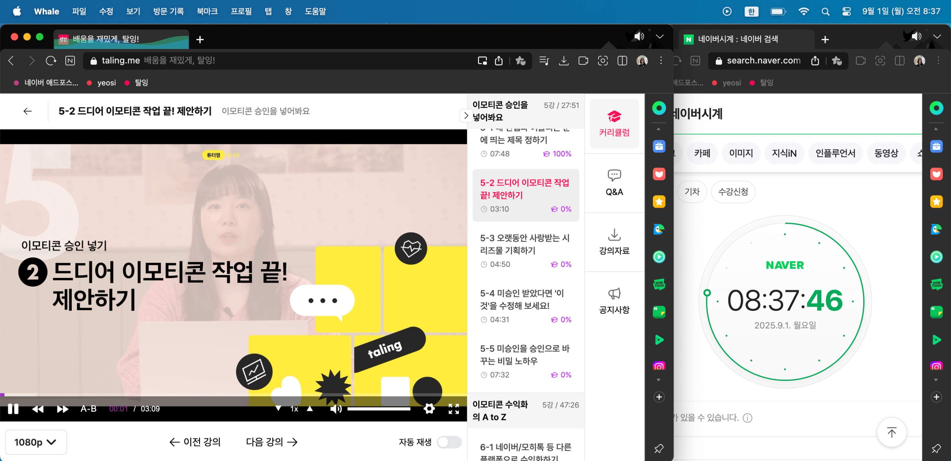Image resolution: width=951 pixels, height=461 pixels.
Task: Click Instagram icon in Whale sidebar
Action: click(659, 366)
